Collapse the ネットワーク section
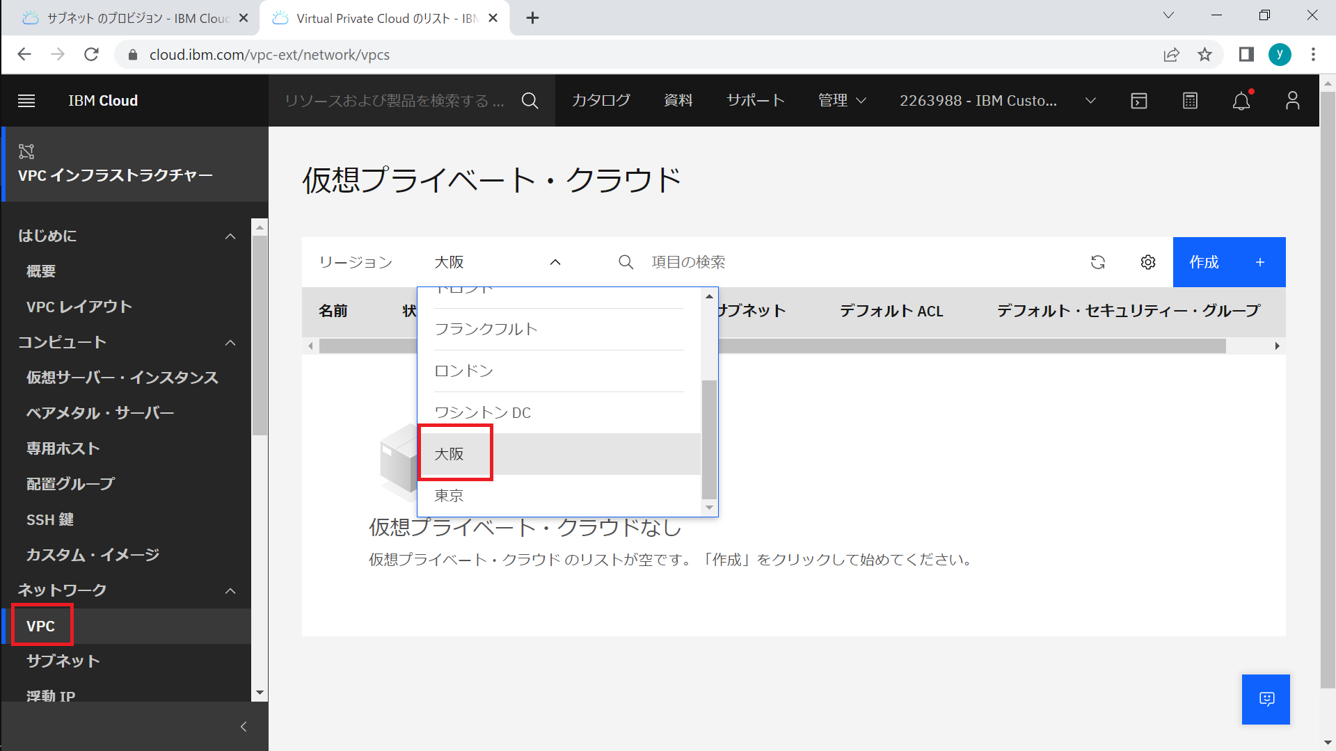The width and height of the screenshot is (1336, 751). [230, 591]
